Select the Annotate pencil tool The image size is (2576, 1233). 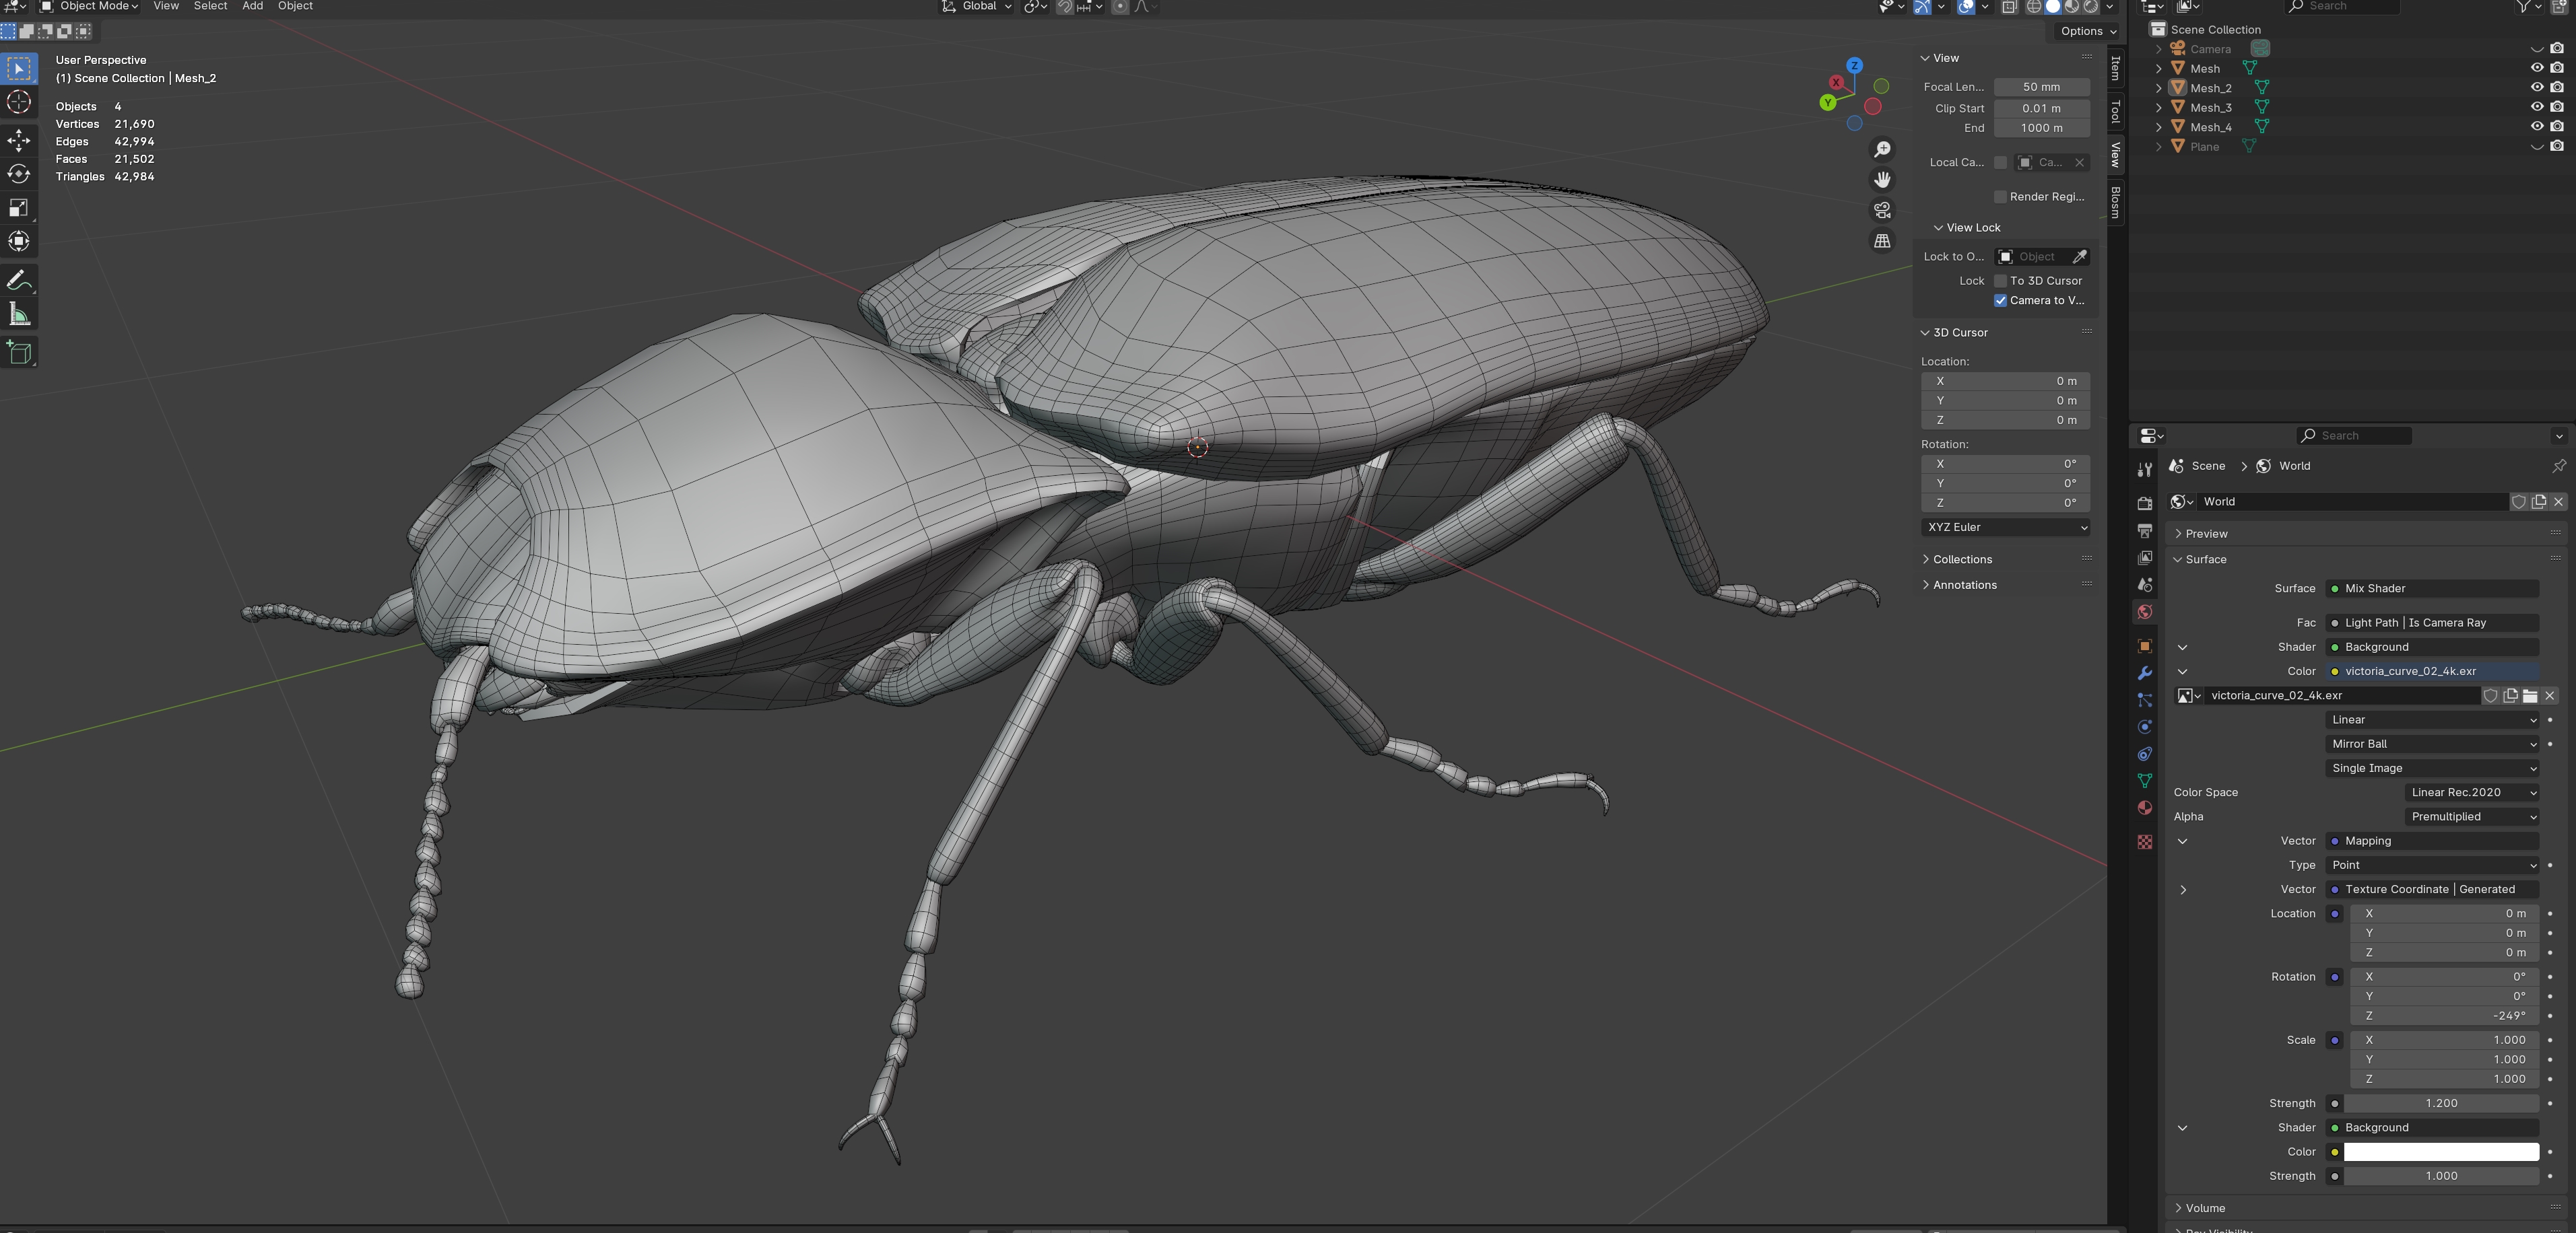(x=19, y=281)
